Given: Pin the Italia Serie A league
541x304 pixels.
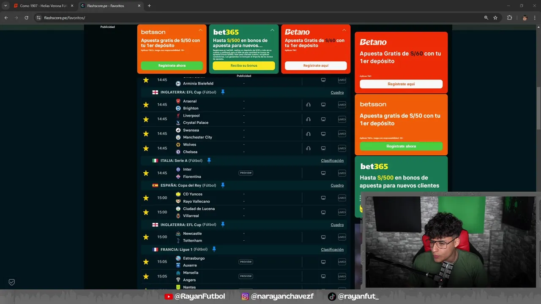Looking at the screenshot, I should (x=209, y=160).
